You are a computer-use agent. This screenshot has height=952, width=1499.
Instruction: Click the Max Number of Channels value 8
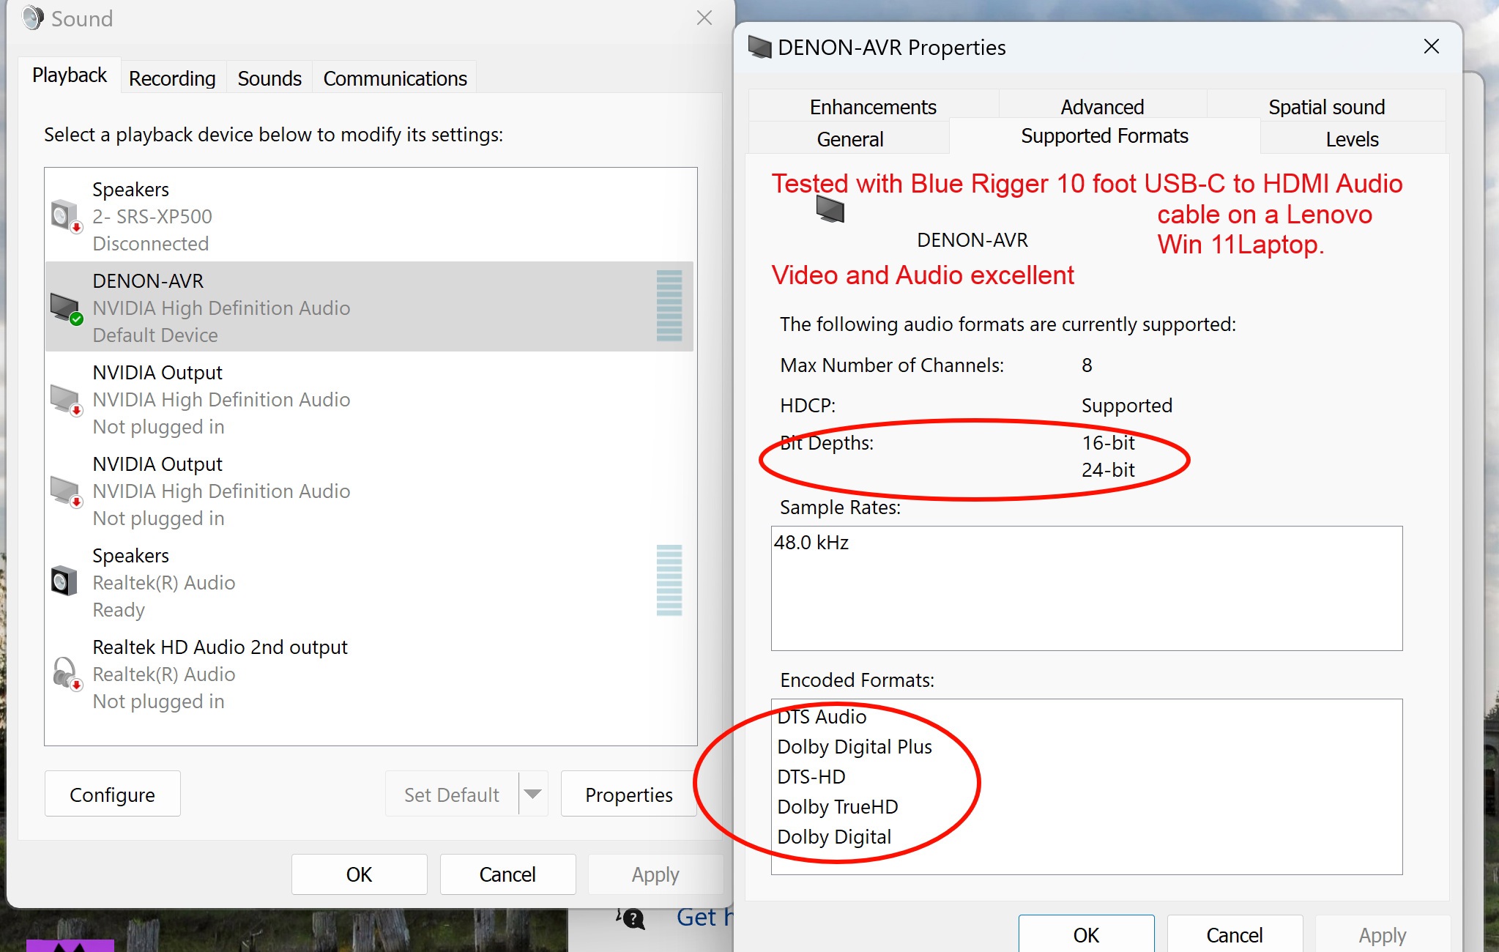1087,365
